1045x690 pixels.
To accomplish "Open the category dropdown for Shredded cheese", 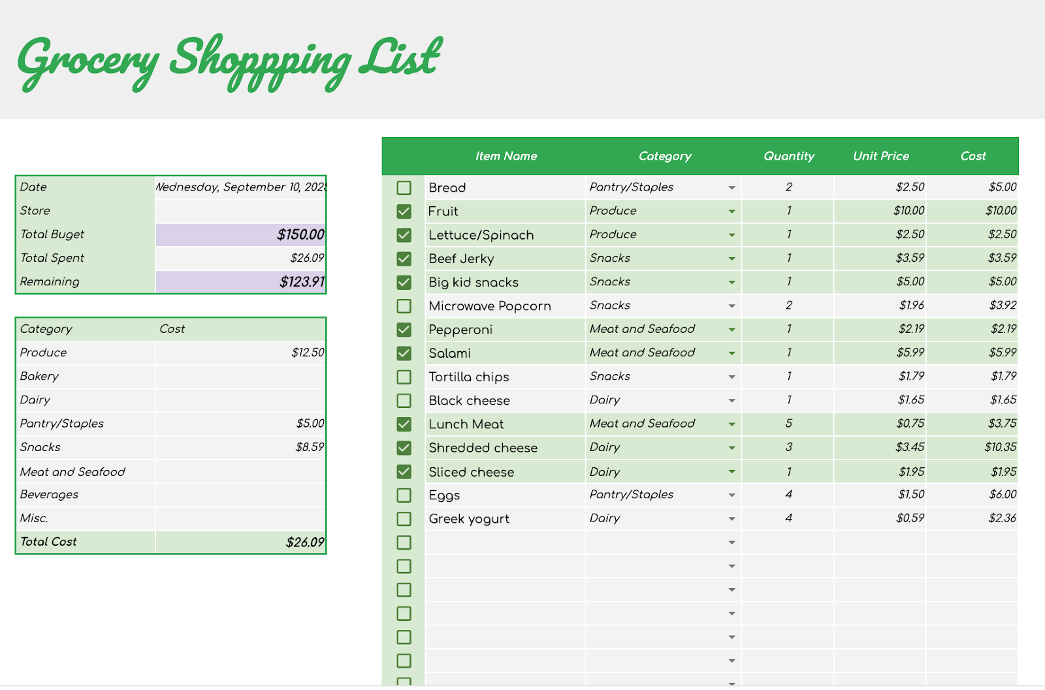I will click(733, 447).
